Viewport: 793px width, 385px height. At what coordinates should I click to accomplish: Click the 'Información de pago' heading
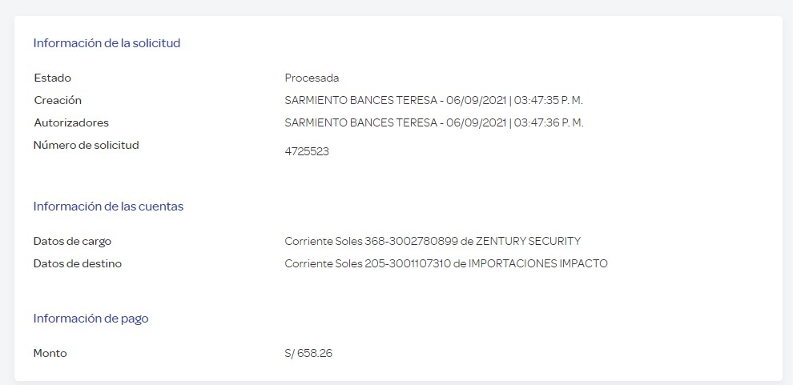(x=91, y=319)
